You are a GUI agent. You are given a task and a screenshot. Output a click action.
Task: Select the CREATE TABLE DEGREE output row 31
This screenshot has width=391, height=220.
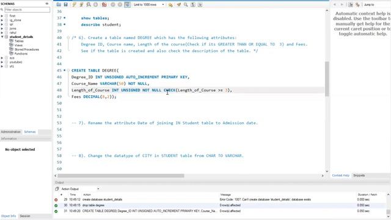tap(221, 211)
